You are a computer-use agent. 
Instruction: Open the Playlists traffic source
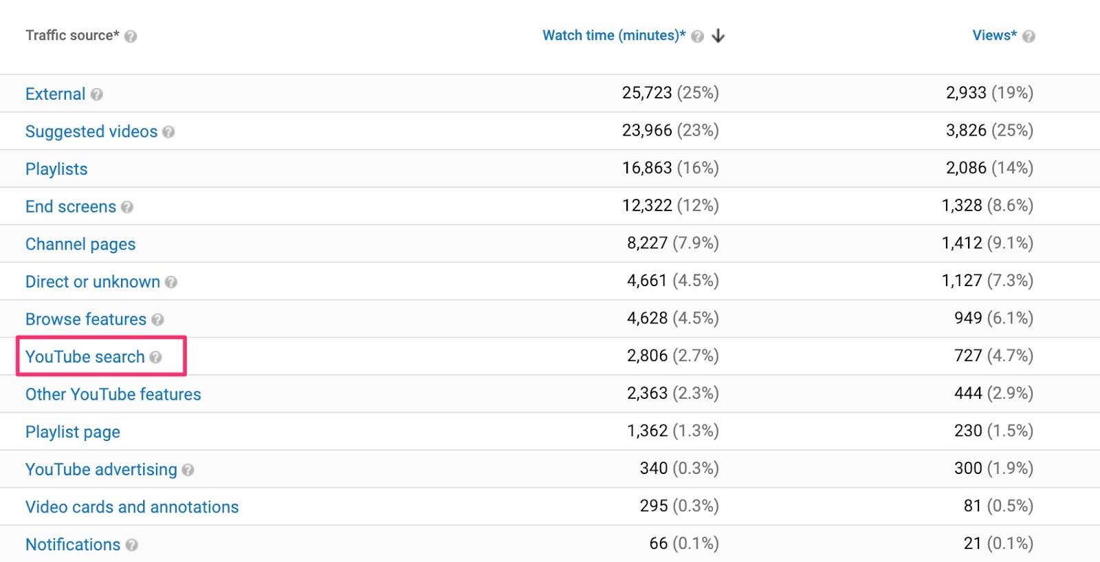click(56, 169)
